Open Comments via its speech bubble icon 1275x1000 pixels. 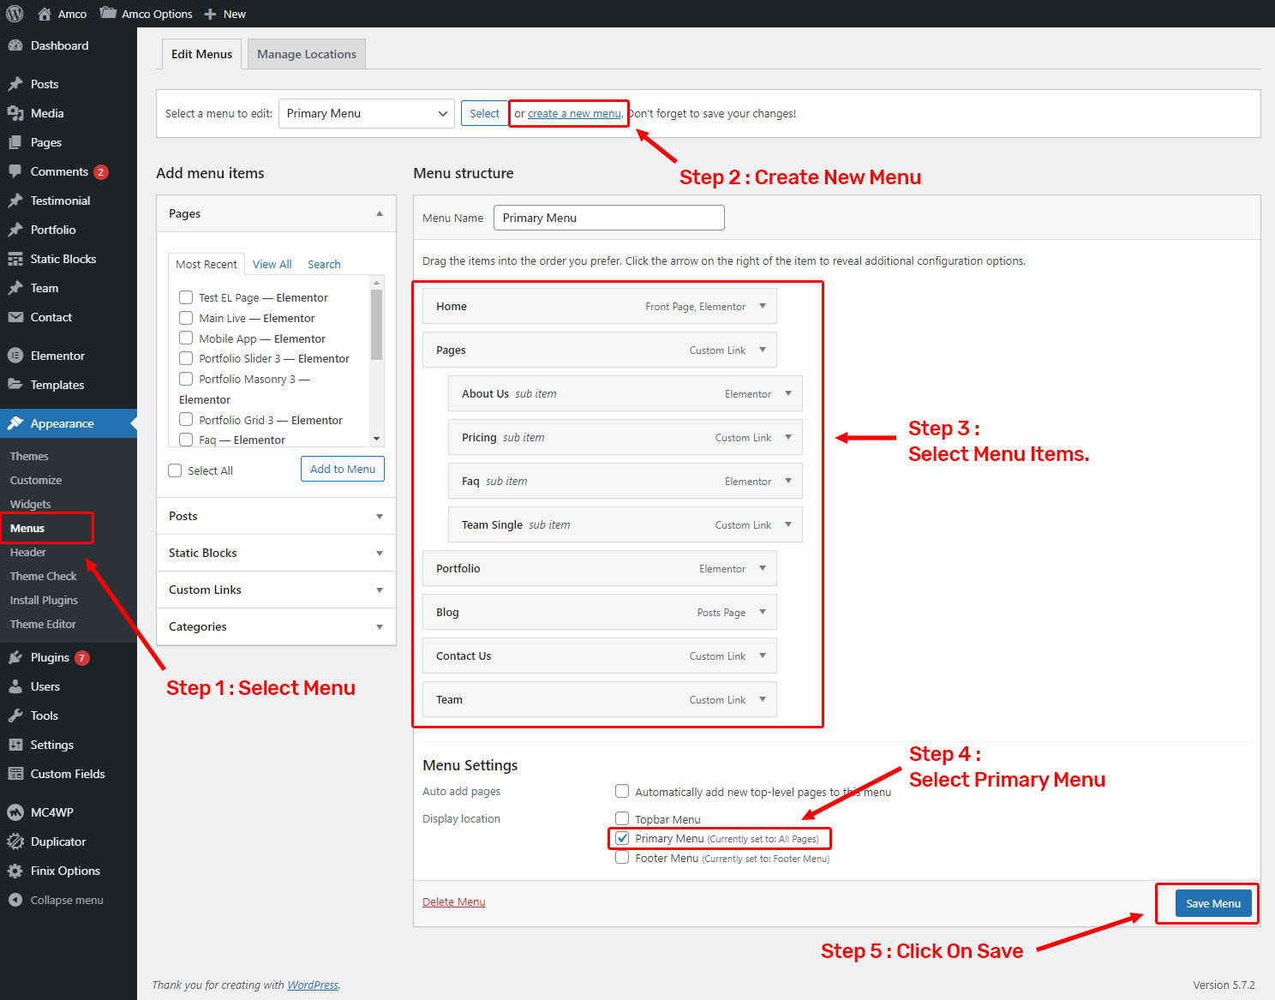click(15, 171)
